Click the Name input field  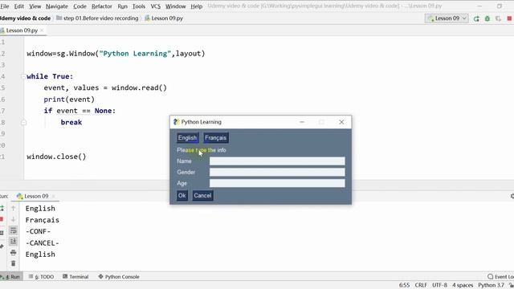point(277,161)
